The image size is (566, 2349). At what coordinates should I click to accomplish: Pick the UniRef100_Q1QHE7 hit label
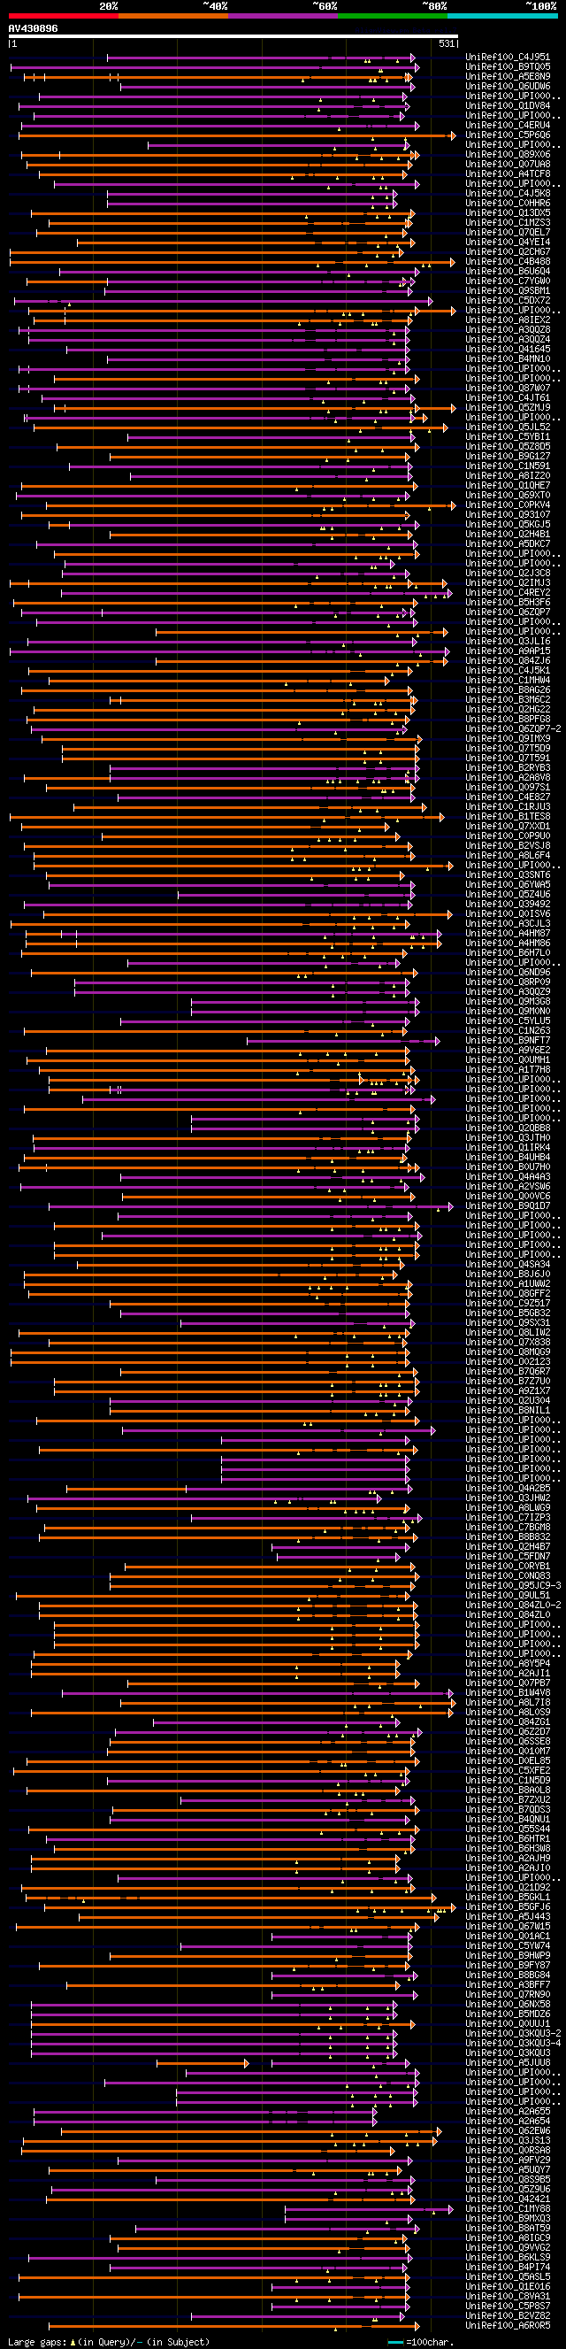click(508, 485)
